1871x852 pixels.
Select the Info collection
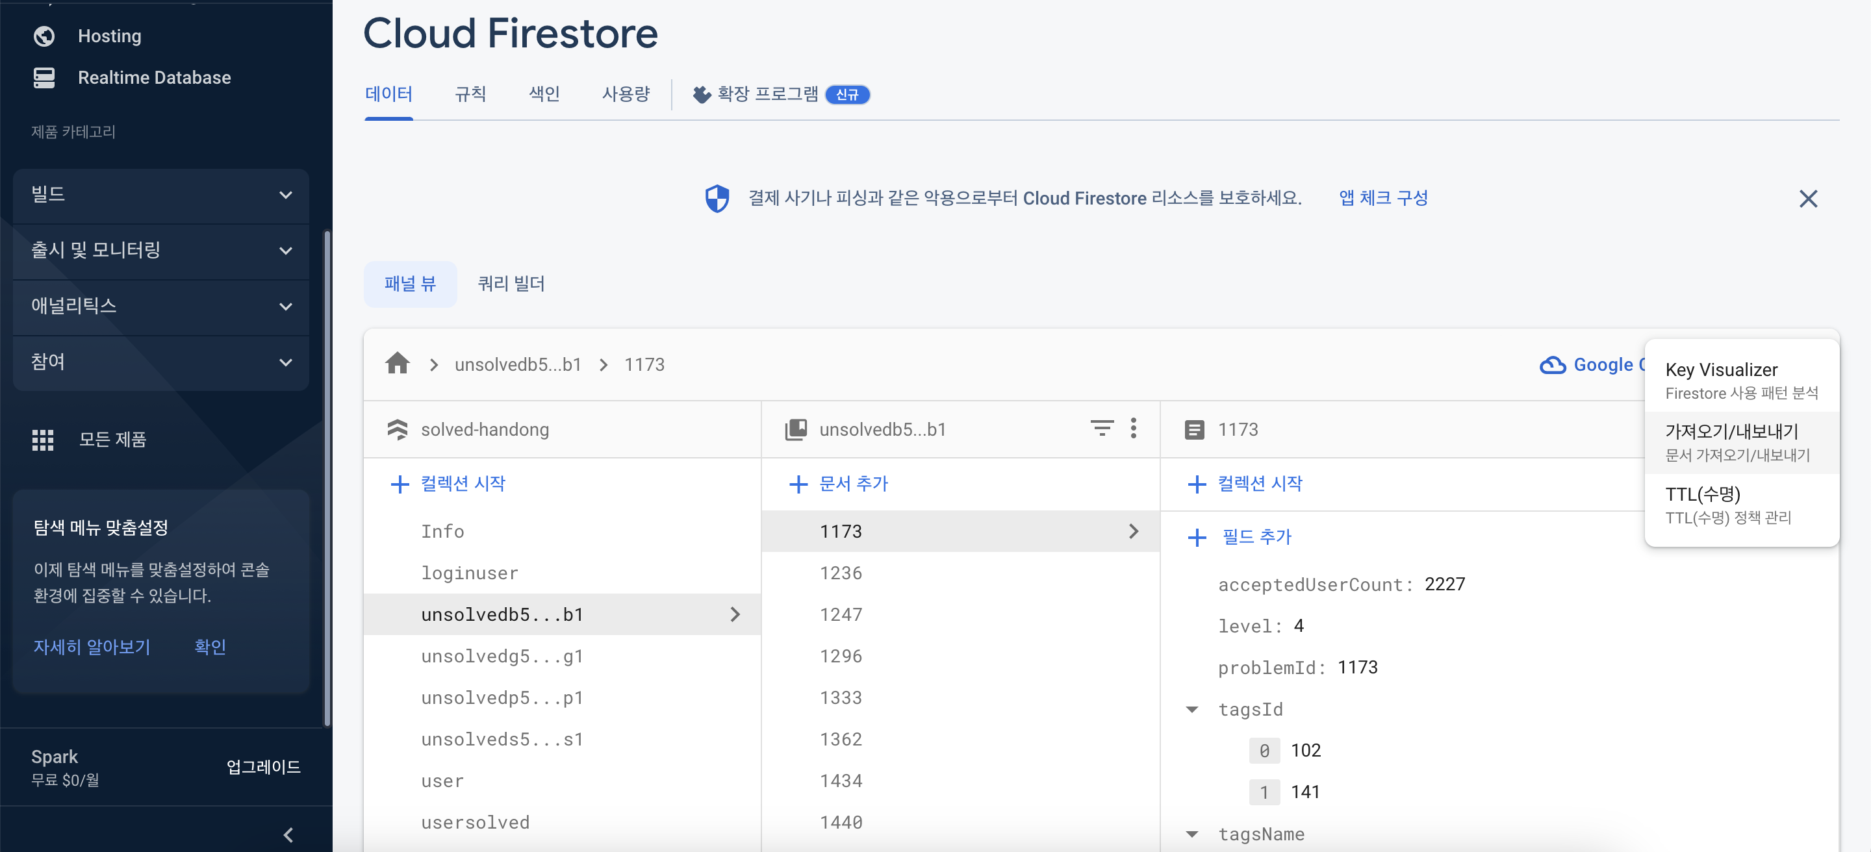[x=562, y=531]
